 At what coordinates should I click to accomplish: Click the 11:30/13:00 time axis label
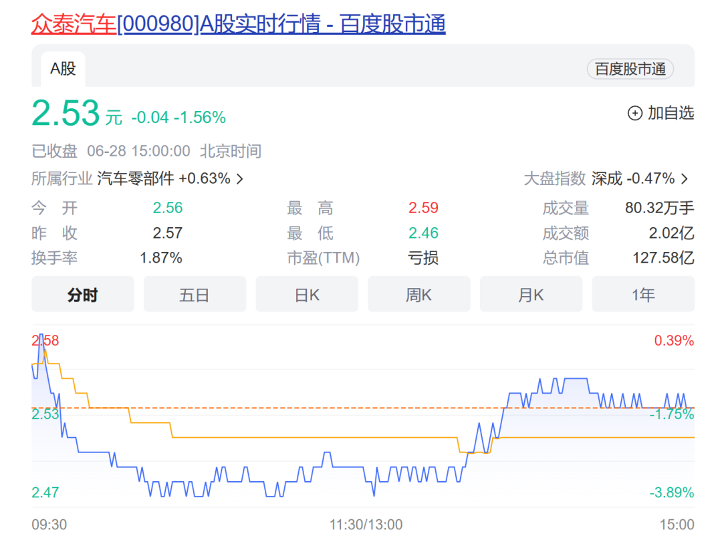pos(366,524)
